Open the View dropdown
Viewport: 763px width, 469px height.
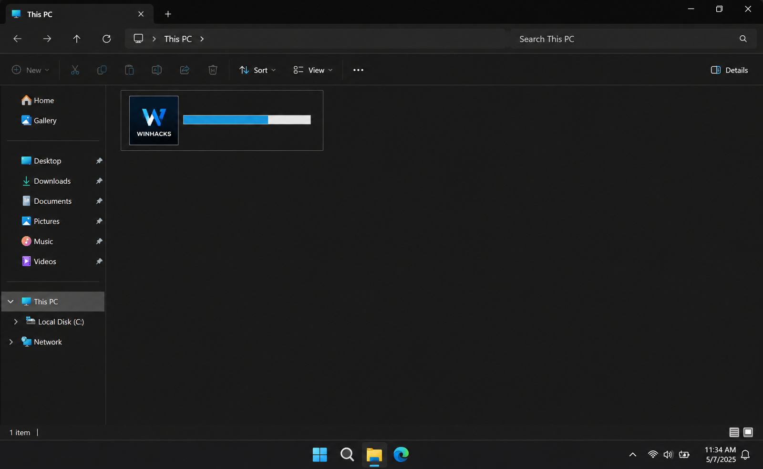(313, 70)
